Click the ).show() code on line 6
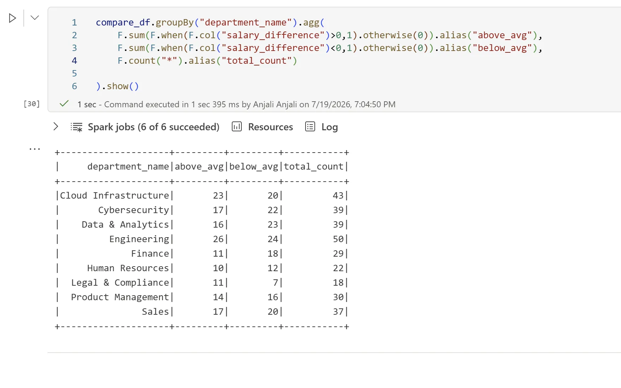This screenshot has height=388, width=621. coord(117,86)
